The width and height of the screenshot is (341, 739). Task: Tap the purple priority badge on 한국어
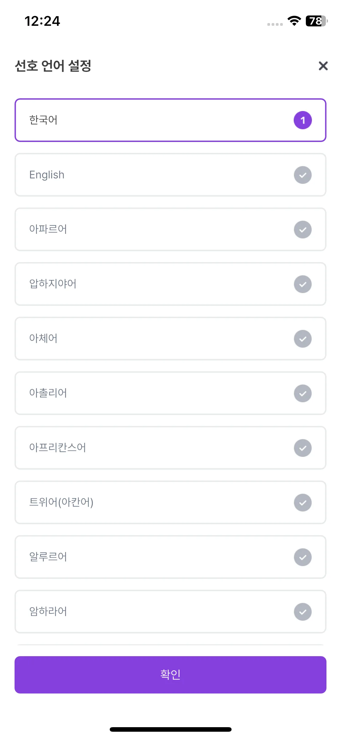303,120
